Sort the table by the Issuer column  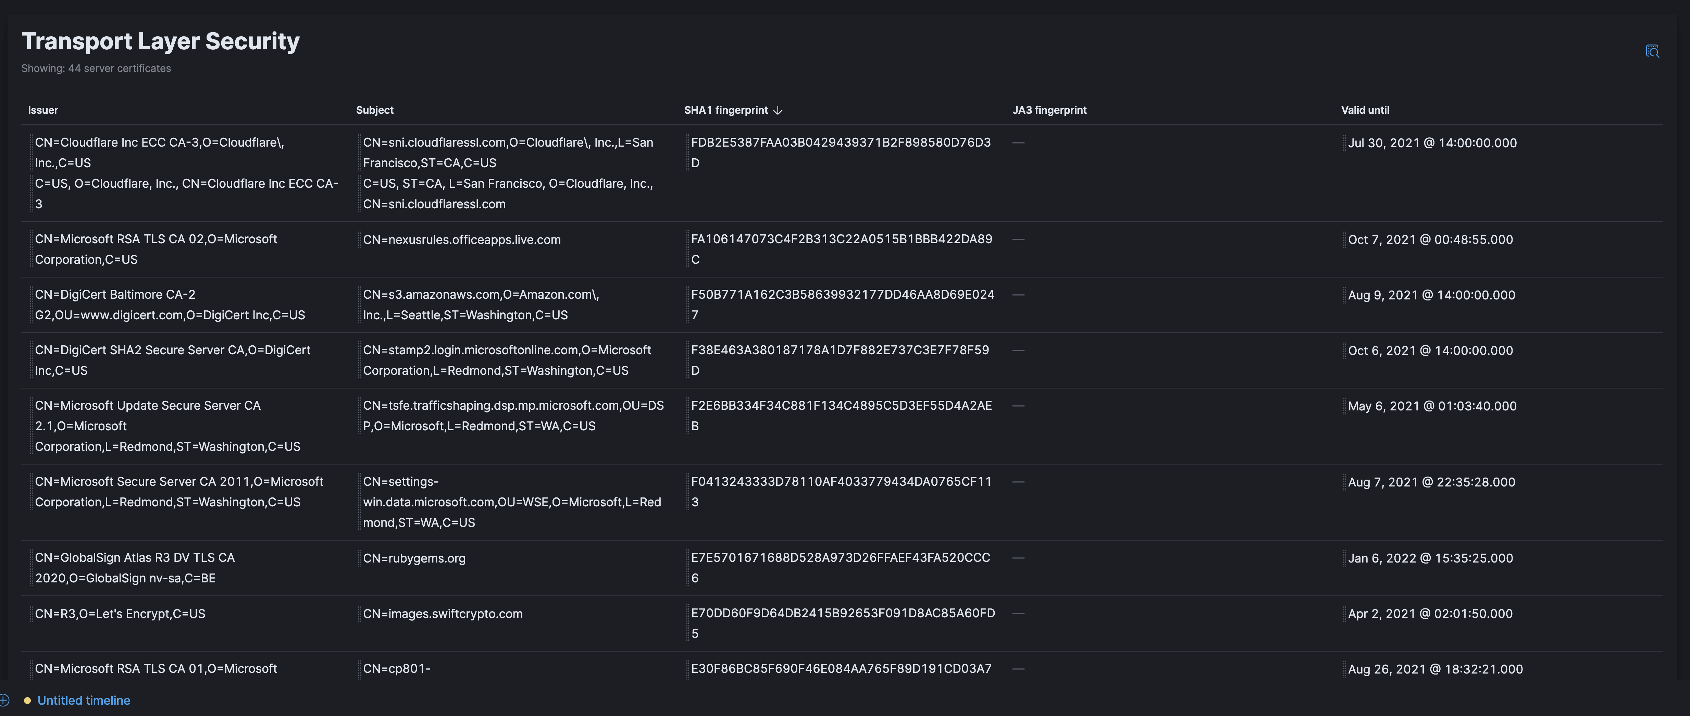(42, 110)
